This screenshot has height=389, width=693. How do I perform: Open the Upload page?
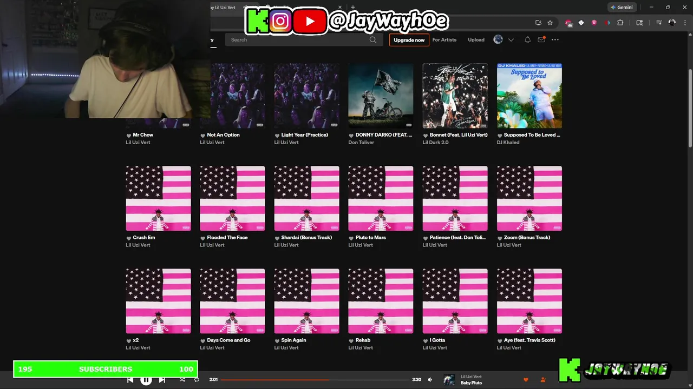tap(476, 39)
